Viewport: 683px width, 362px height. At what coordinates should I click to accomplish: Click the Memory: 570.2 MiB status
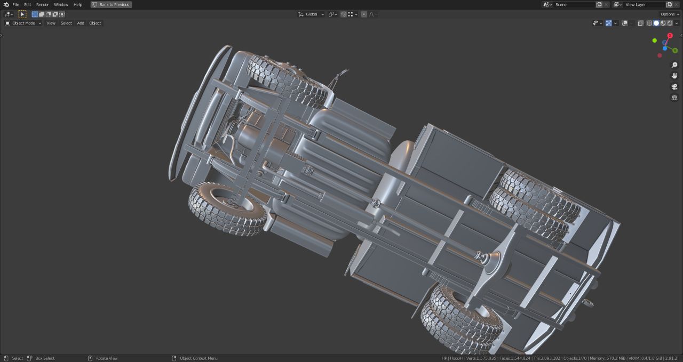607,358
